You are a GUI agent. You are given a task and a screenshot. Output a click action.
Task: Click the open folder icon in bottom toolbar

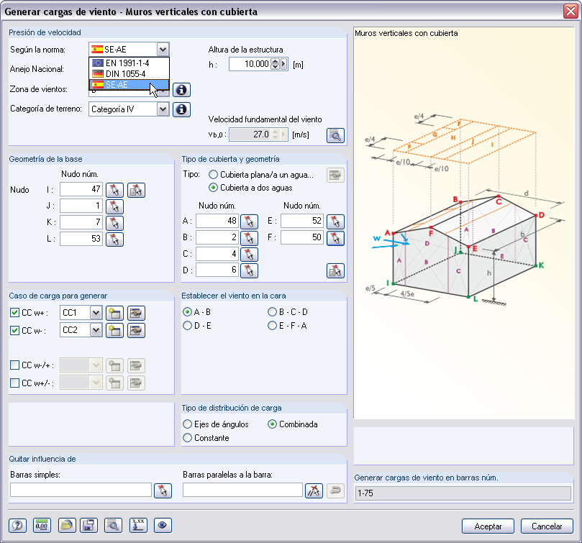67,526
